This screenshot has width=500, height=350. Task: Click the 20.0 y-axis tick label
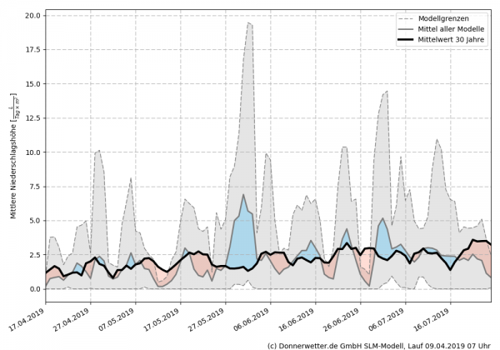coord(30,16)
